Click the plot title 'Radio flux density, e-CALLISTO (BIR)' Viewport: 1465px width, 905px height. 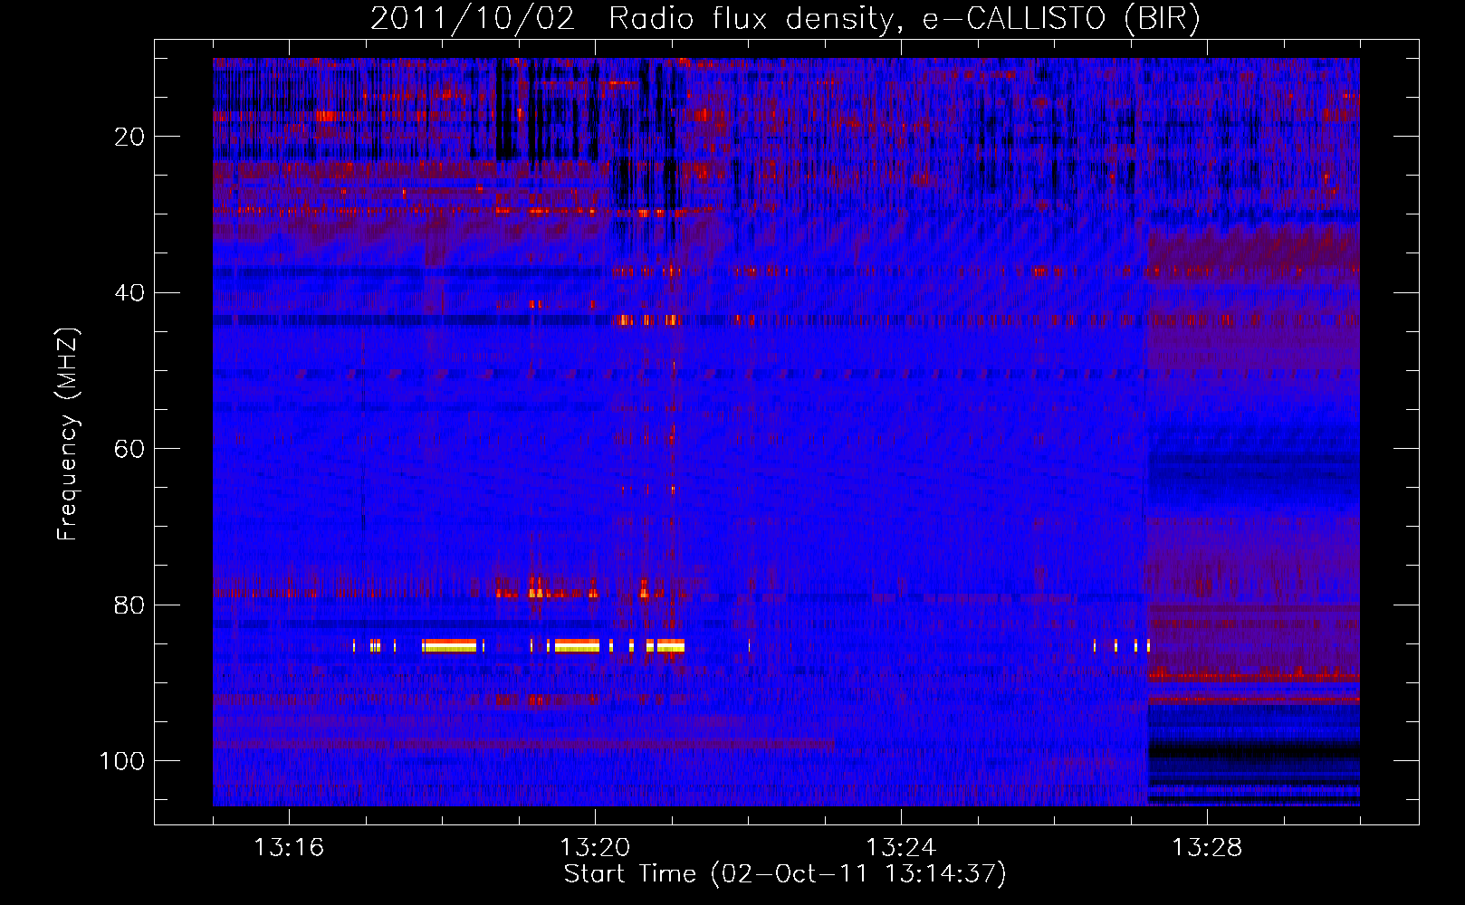click(904, 19)
